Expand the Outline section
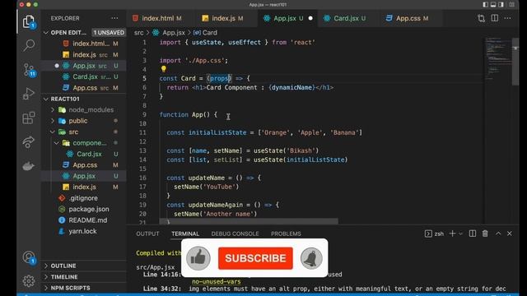This screenshot has height=296, width=527. tap(46, 266)
